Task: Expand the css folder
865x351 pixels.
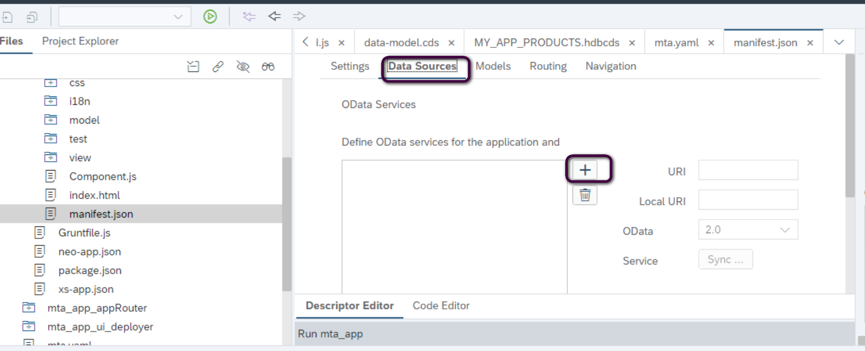Action: tap(51, 82)
